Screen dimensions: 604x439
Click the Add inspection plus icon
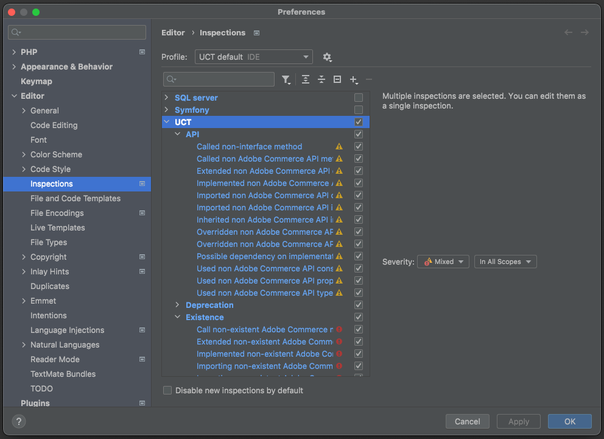pyautogui.click(x=353, y=80)
